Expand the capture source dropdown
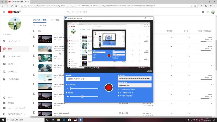The image size is (217, 122). tap(83, 79)
